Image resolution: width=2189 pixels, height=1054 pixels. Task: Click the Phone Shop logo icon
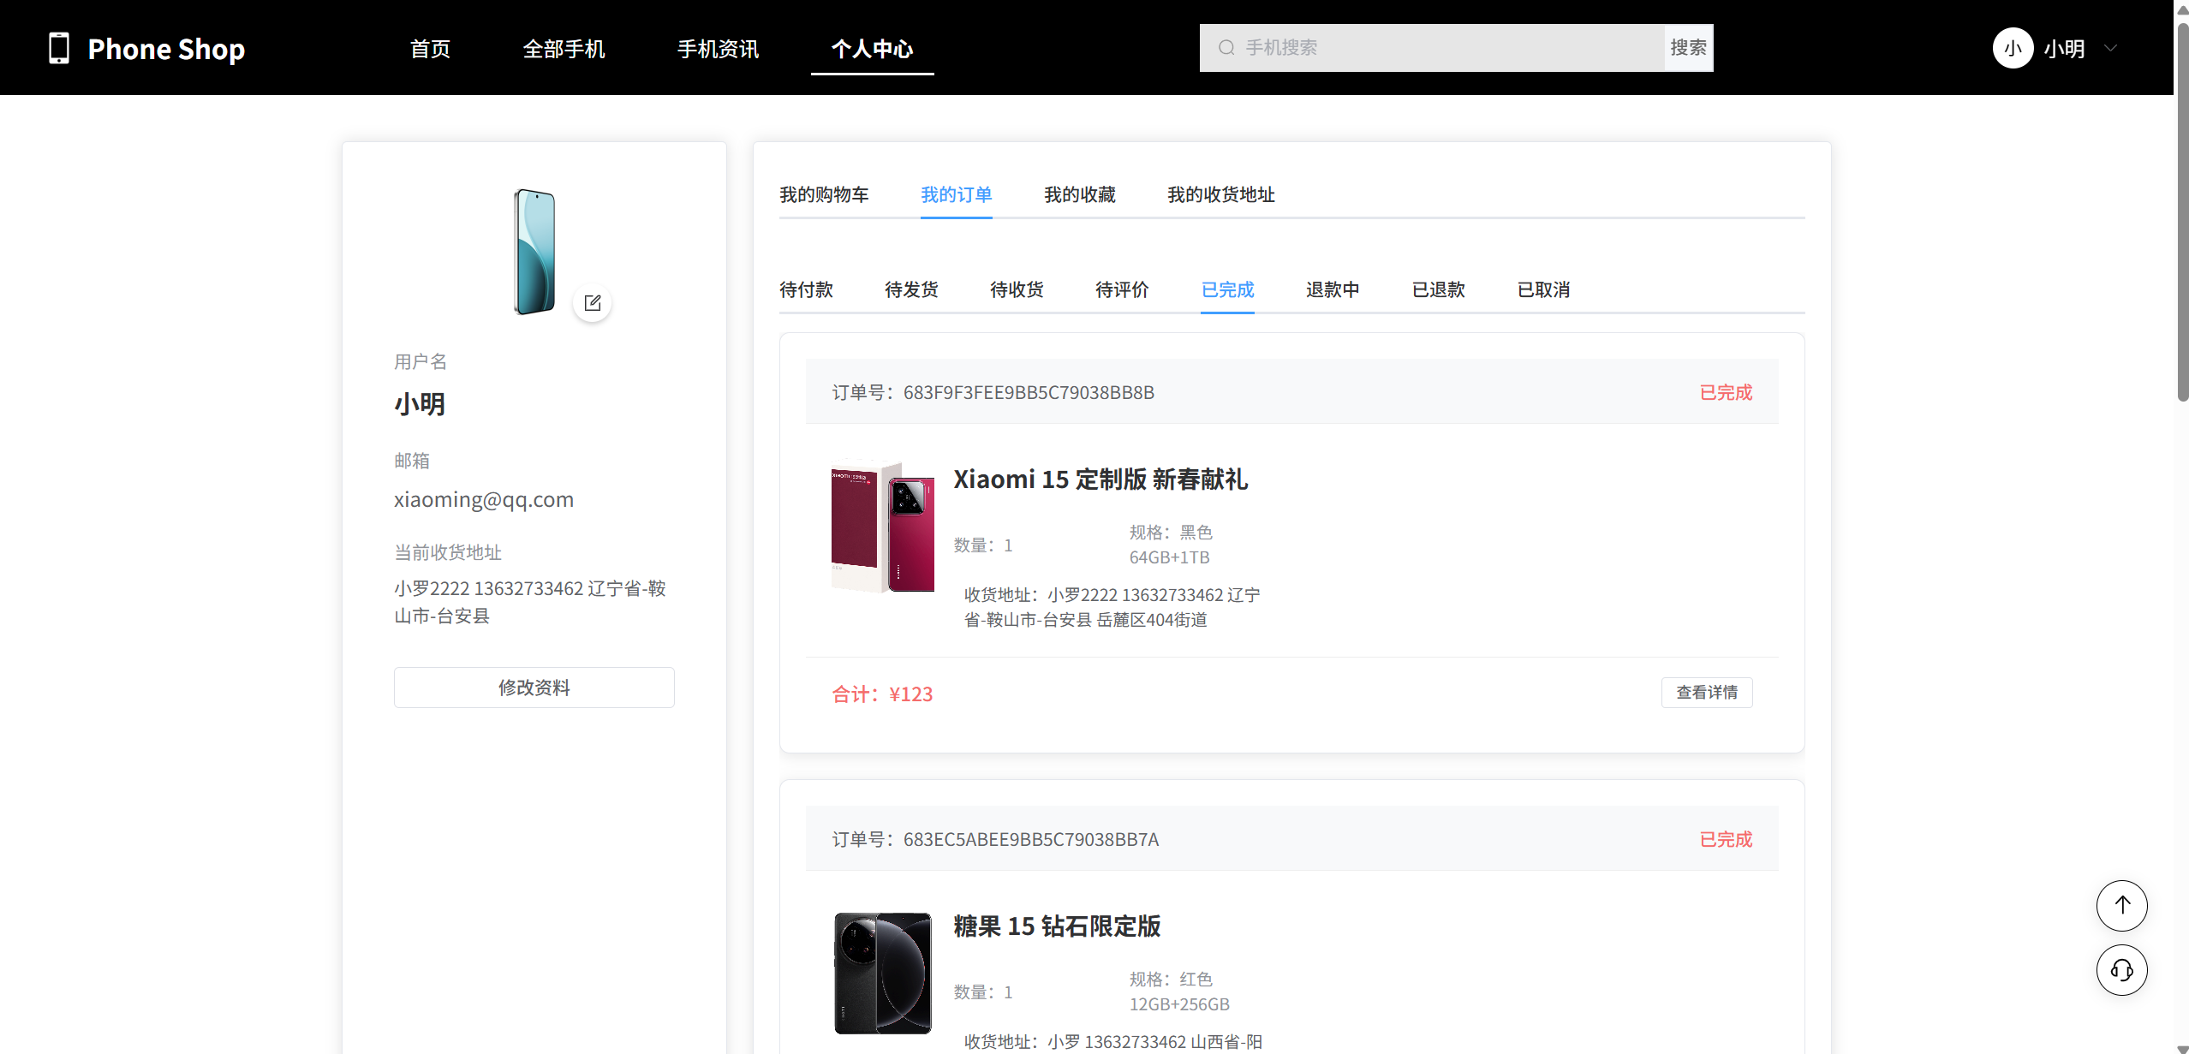click(58, 48)
